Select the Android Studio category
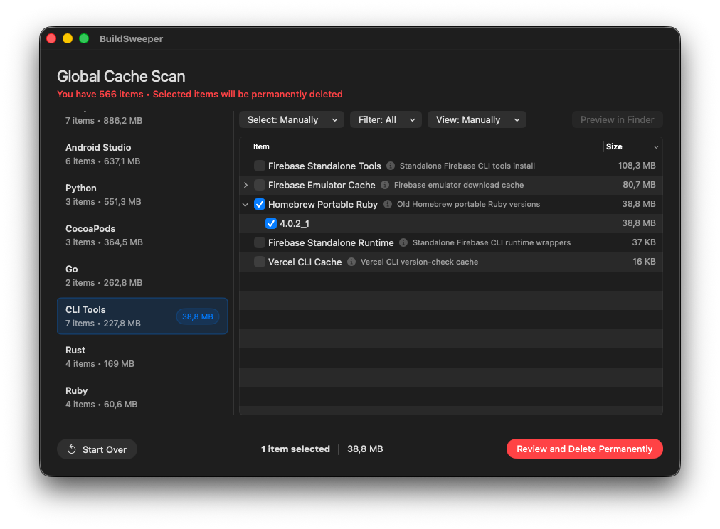The image size is (720, 529). (x=142, y=154)
